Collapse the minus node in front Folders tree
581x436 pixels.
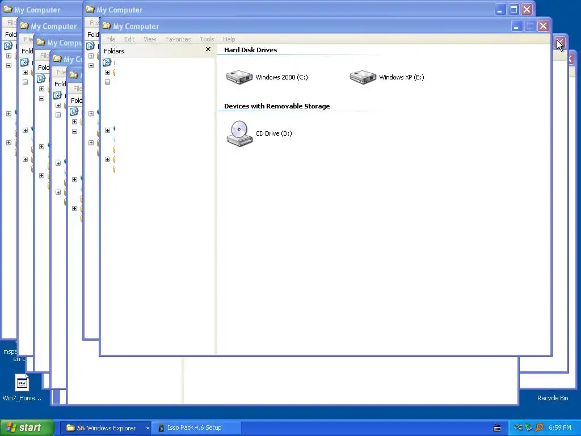pos(107,82)
